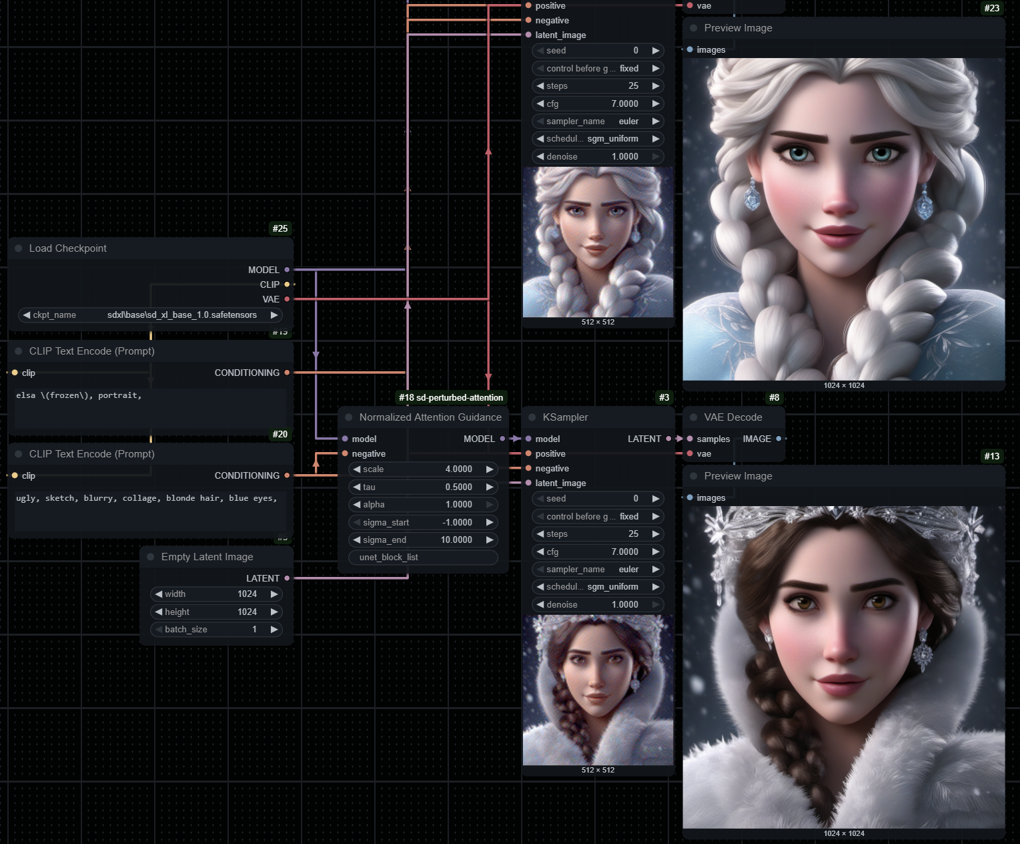This screenshot has width=1020, height=844.
Task: Click the unet_block_list text field
Action: pos(424,558)
